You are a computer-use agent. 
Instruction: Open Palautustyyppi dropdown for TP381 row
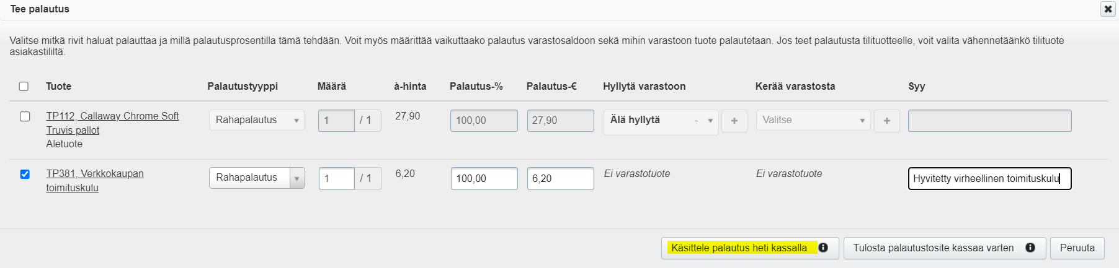pos(256,178)
